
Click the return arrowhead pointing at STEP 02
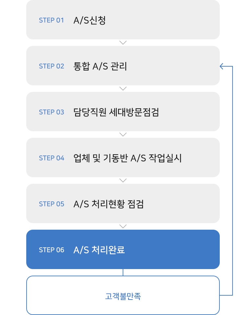[222, 66]
